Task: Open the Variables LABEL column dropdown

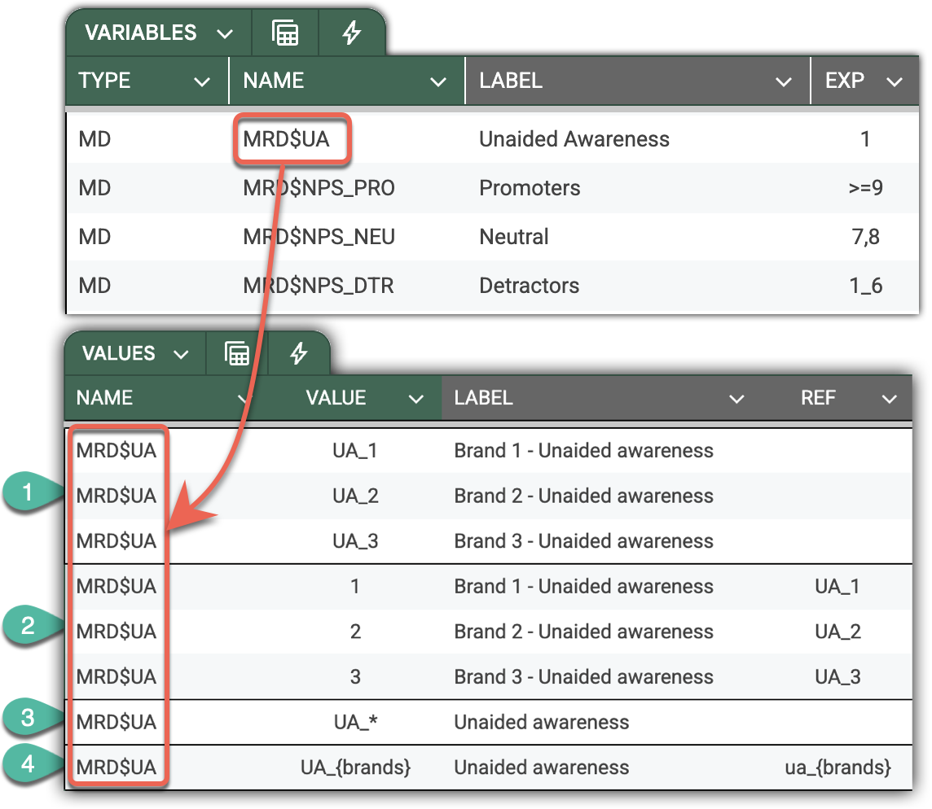Action: [783, 81]
